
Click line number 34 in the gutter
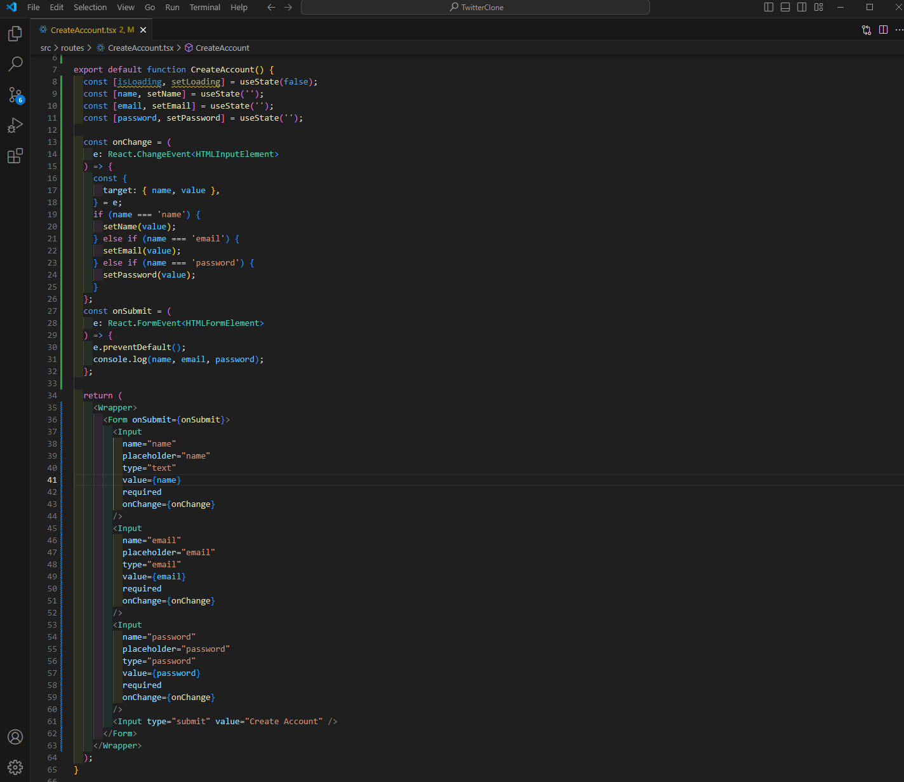(x=52, y=396)
